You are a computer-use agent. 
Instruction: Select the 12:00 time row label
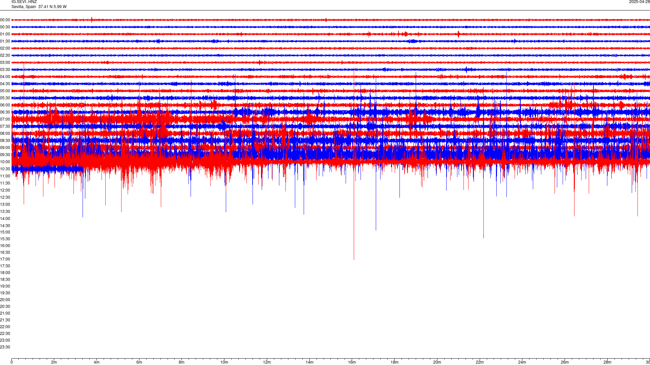[5, 190]
